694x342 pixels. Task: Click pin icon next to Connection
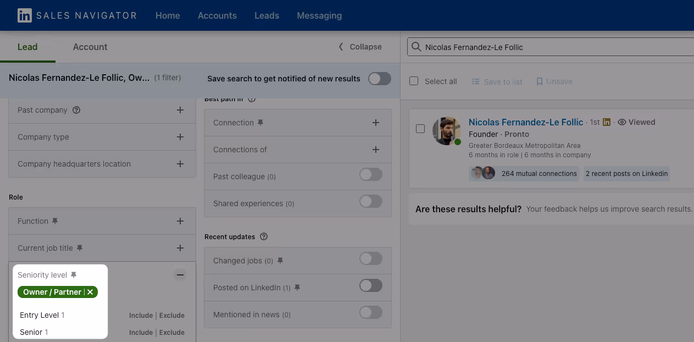[x=260, y=123]
